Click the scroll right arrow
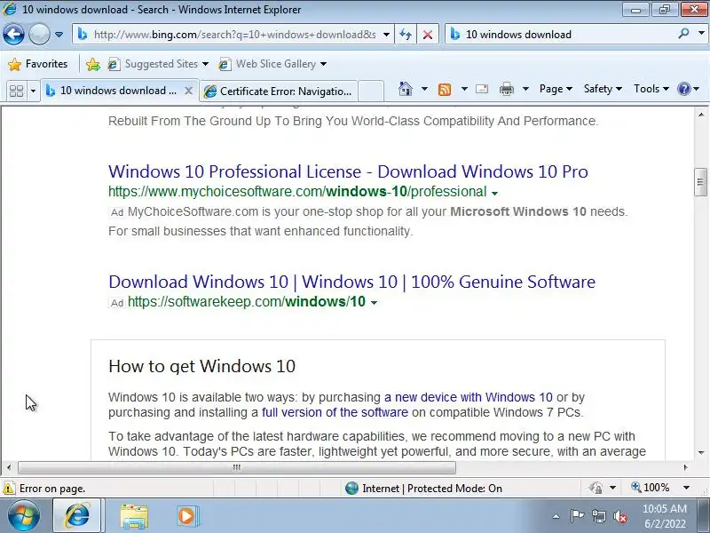Screen dimensions: 710x533 [x=686, y=467]
